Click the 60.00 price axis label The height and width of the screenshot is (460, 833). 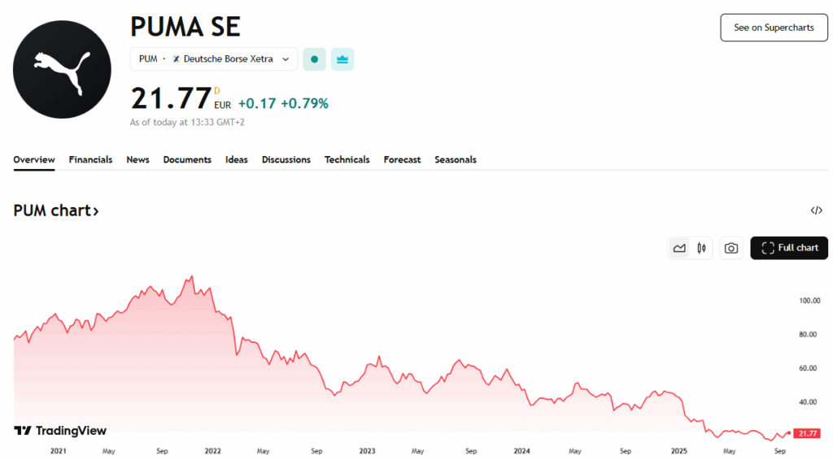(x=808, y=368)
